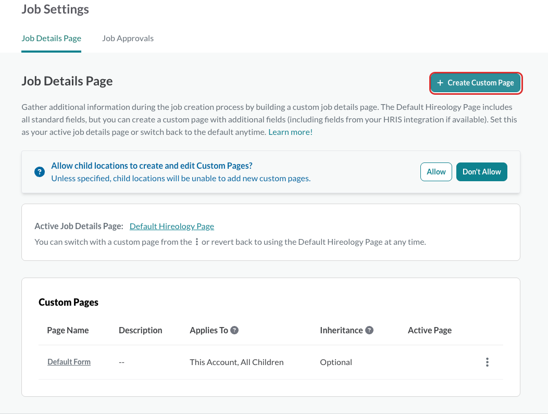Switch to the Job Approvals tab
Viewport: 548px width, 414px height.
128,39
